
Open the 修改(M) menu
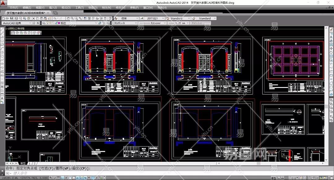pos(120,8)
